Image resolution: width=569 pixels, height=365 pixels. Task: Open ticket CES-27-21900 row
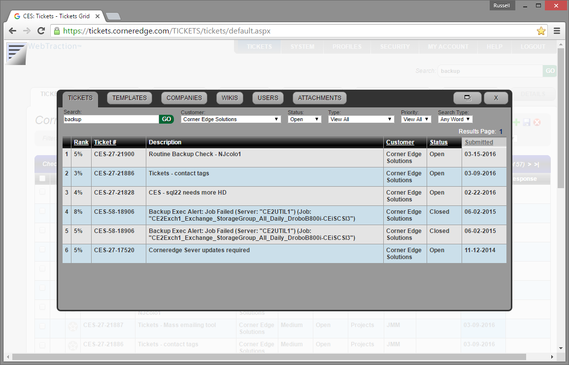point(285,158)
